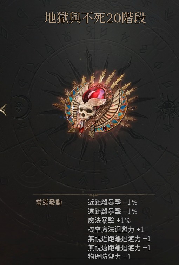
Task: Click the 物理防禦力 +1 stat line
Action: click(110, 257)
